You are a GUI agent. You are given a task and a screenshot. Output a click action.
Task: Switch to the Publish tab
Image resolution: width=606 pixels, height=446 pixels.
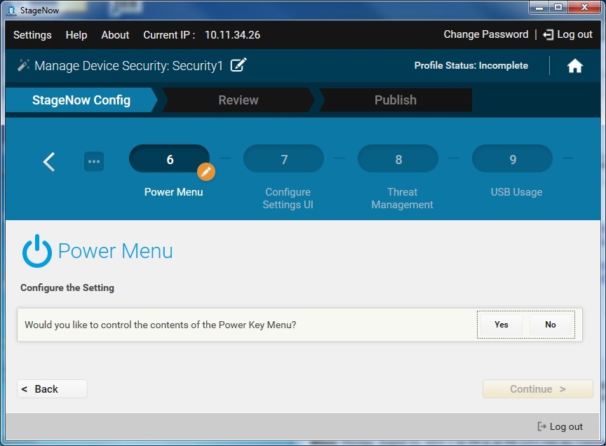point(395,100)
